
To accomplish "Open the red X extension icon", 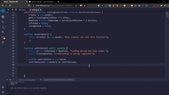I will coord(121,6).
